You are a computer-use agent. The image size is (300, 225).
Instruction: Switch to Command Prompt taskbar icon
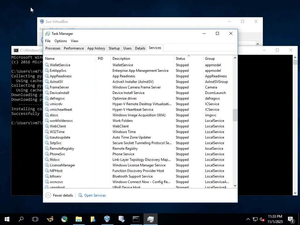point(136,219)
